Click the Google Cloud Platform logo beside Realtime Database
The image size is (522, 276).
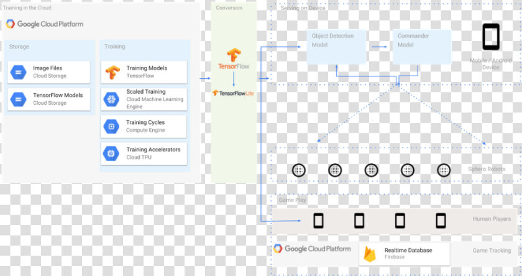(312, 249)
